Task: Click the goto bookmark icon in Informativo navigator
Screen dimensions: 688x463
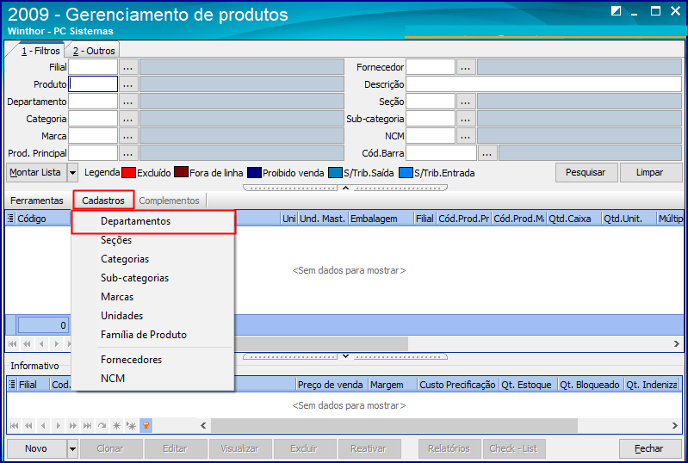Action: [131, 425]
